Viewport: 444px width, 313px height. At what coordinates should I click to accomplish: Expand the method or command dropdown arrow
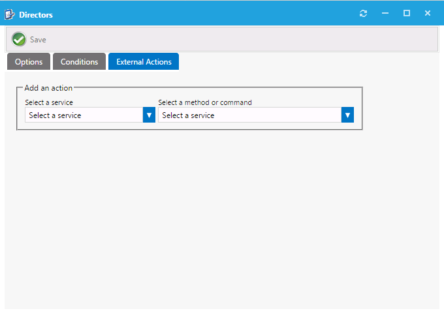pyautogui.click(x=347, y=115)
